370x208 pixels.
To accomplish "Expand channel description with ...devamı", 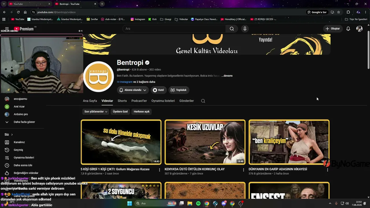I will coord(227,76).
